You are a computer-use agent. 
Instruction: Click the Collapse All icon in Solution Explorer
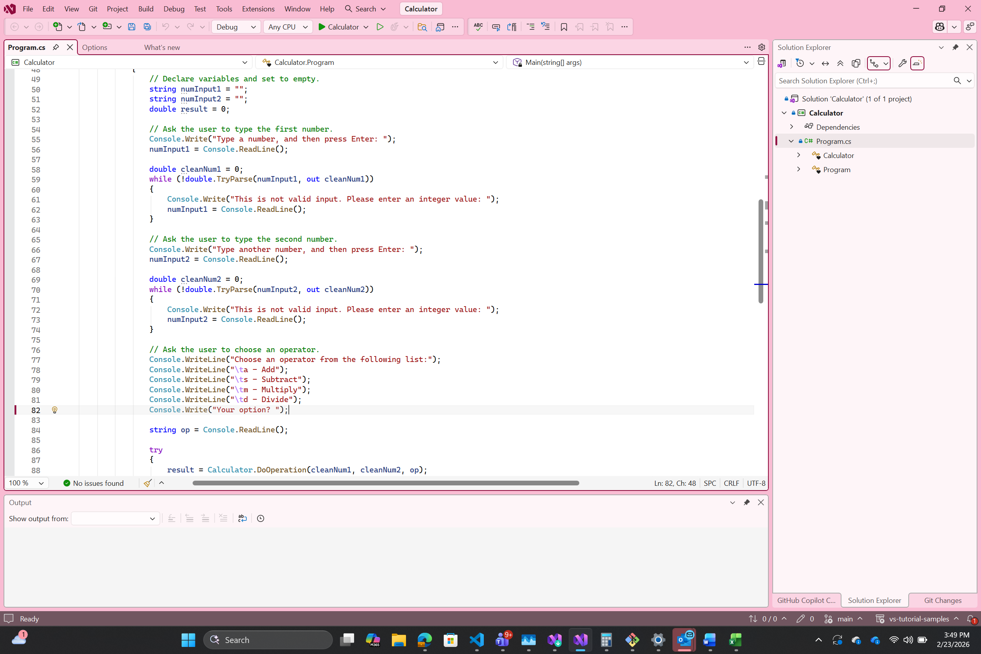tap(840, 63)
